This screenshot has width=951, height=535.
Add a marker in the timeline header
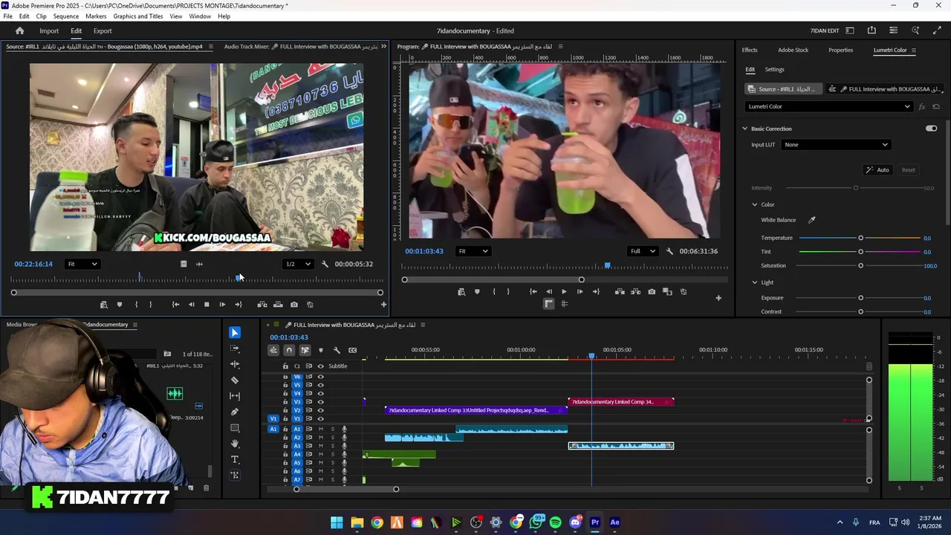[x=321, y=350]
